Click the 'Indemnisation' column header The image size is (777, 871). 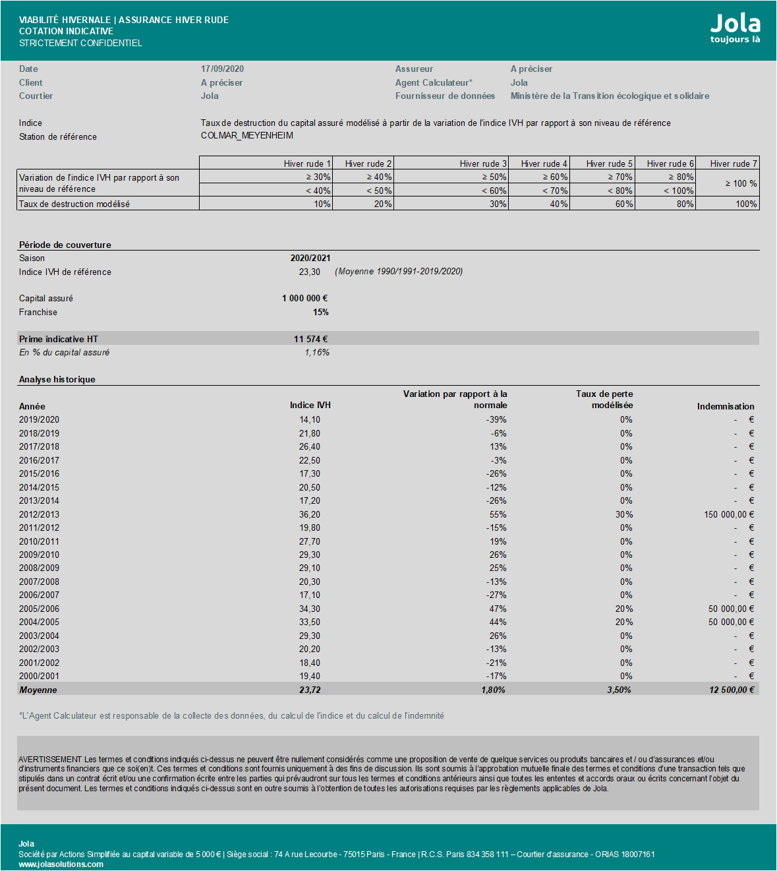tap(726, 406)
